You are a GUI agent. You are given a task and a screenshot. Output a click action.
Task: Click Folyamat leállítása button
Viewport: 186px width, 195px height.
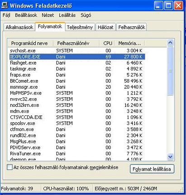tap(152, 169)
